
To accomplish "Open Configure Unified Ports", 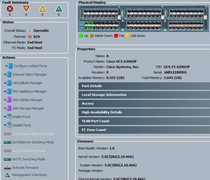I will (x=30, y=66).
